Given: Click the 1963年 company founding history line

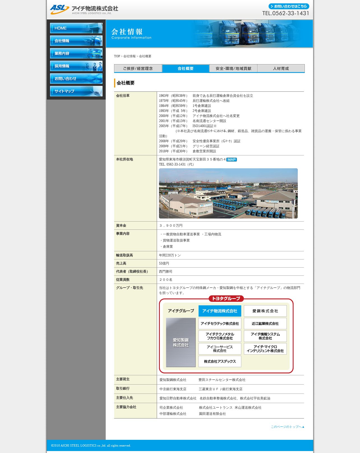Looking at the screenshot, I should pyautogui.click(x=206, y=96).
